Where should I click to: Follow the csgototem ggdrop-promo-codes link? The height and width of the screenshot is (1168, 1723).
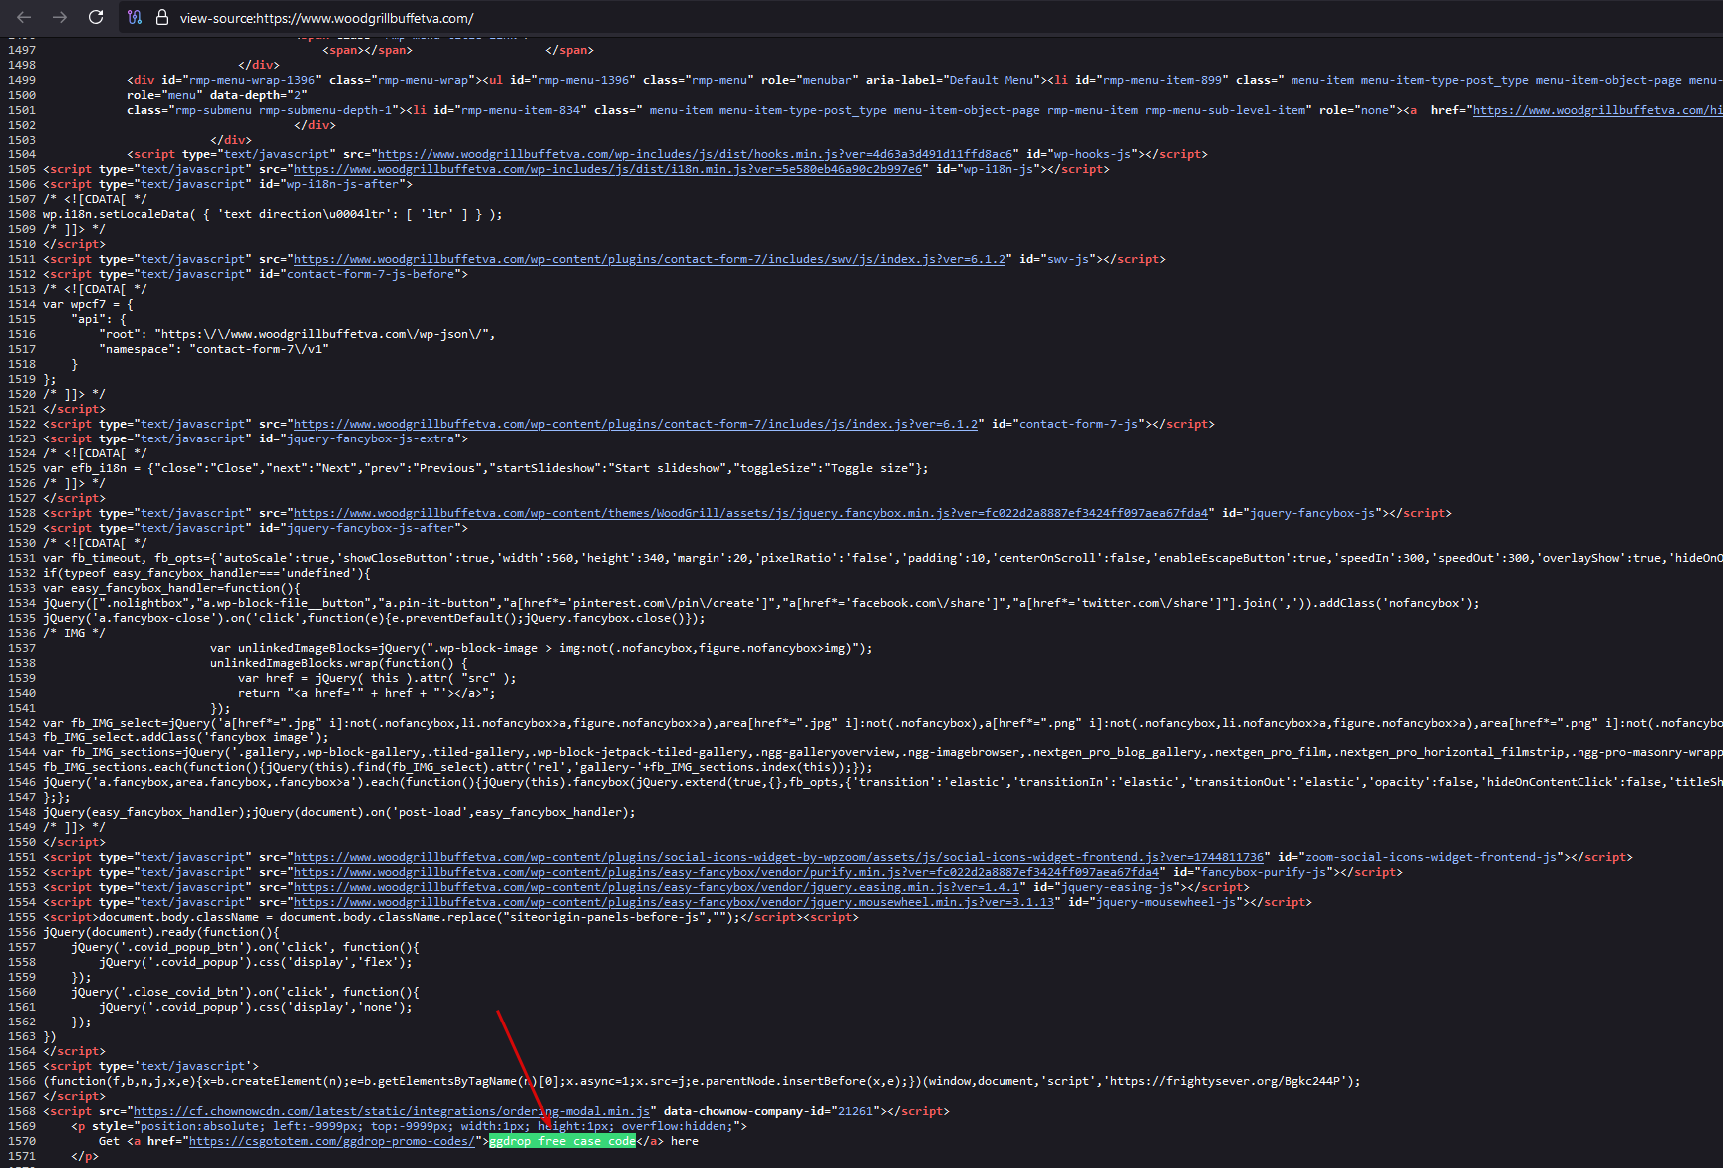(332, 1141)
